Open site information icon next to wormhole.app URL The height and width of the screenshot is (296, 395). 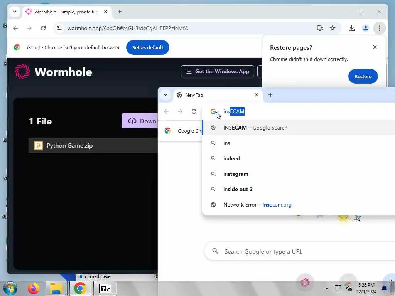tap(60, 28)
